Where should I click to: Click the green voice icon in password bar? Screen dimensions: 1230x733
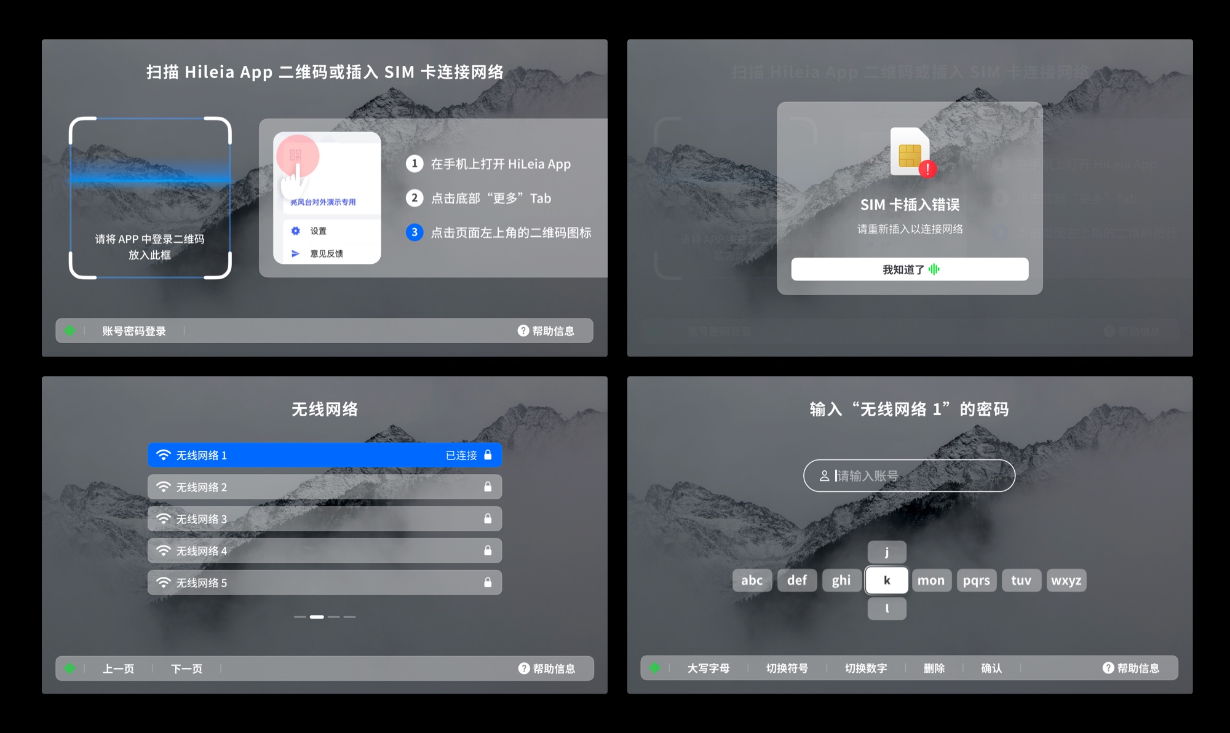click(654, 668)
